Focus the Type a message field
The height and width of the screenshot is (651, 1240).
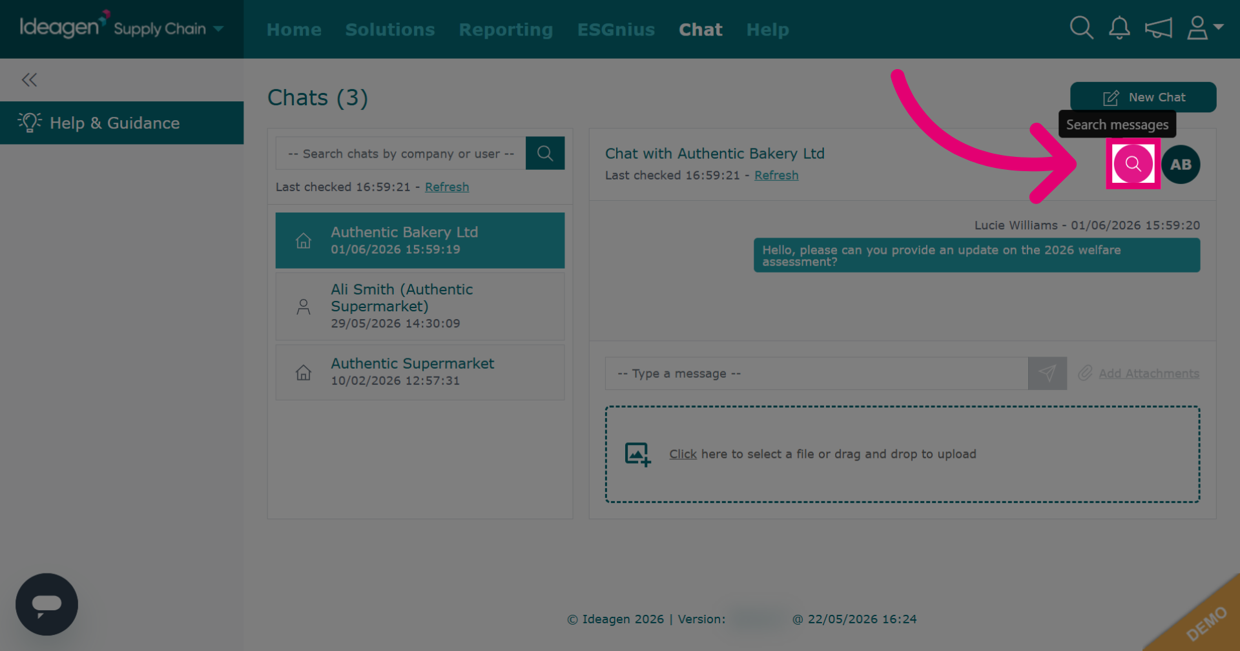tap(816, 373)
